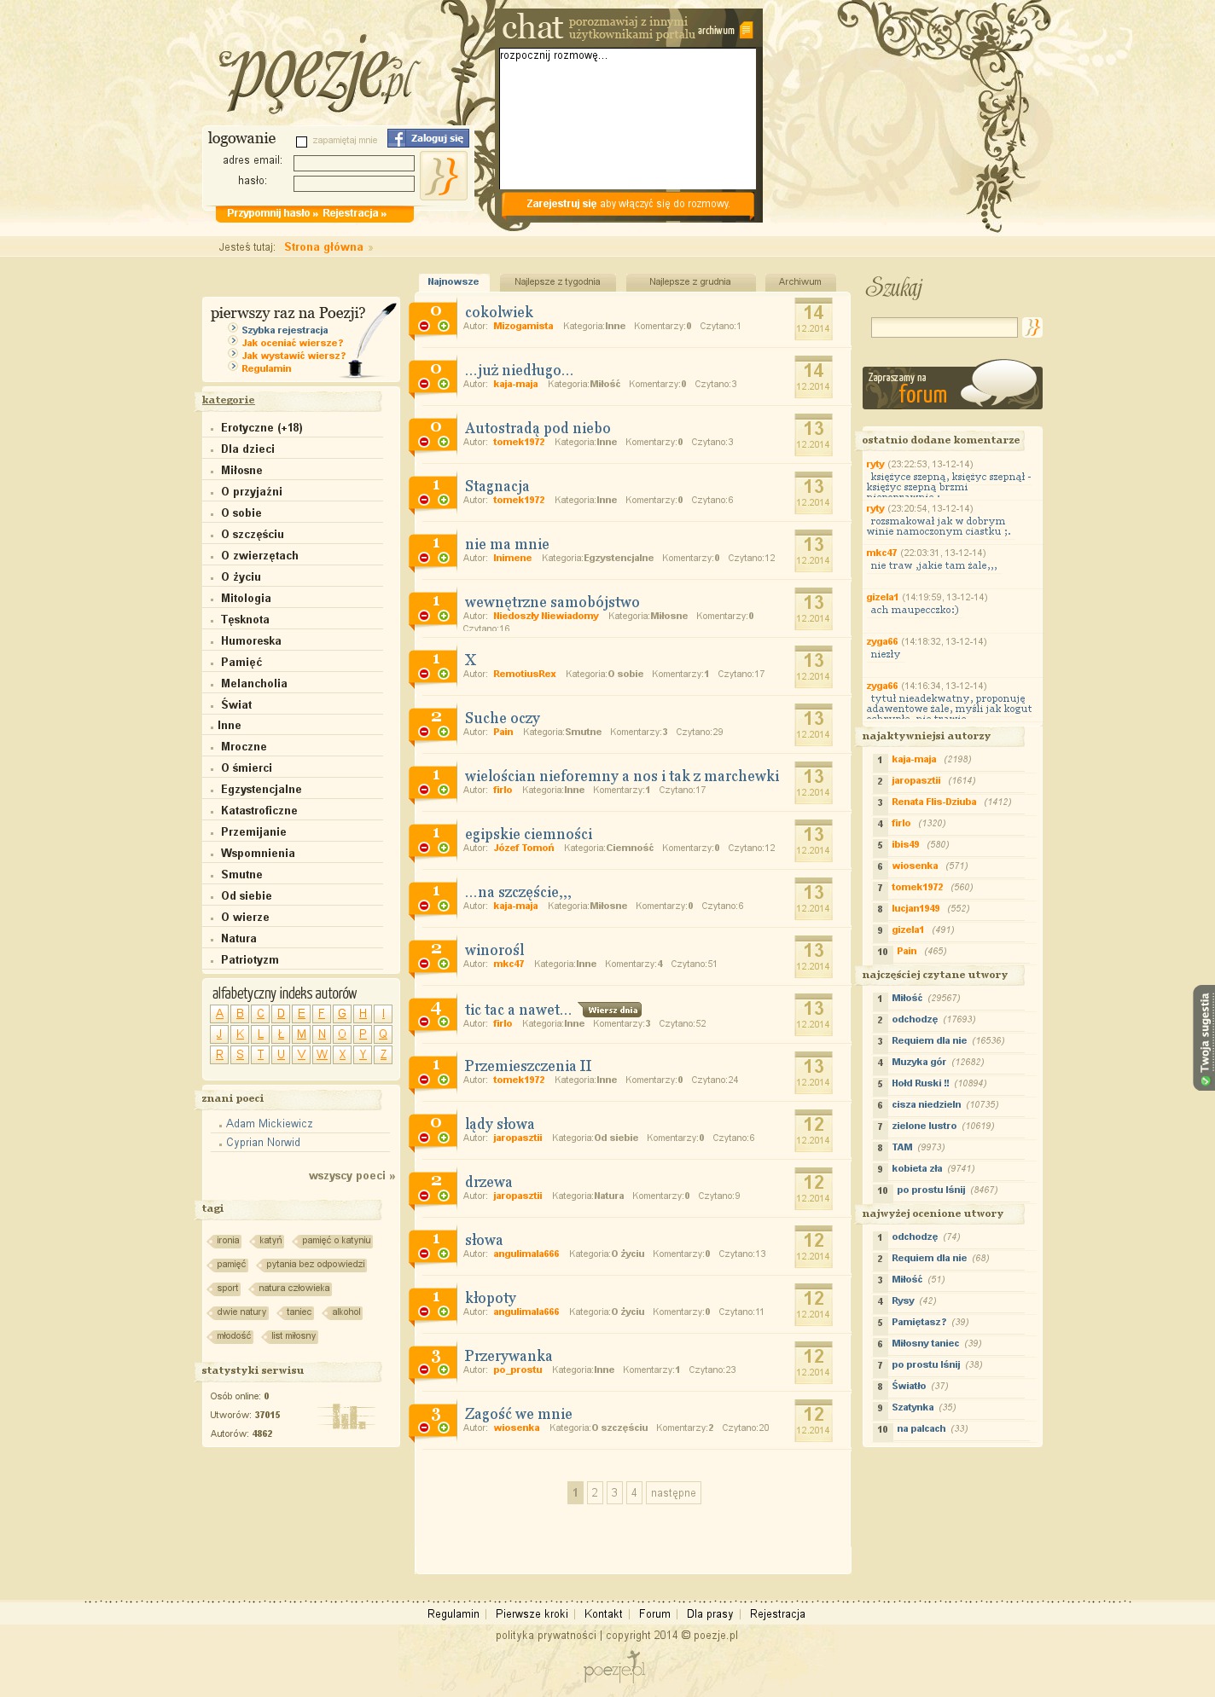Log in with the Facebook "Zaloguj się" button
The width and height of the screenshot is (1215, 1697).
click(x=428, y=138)
